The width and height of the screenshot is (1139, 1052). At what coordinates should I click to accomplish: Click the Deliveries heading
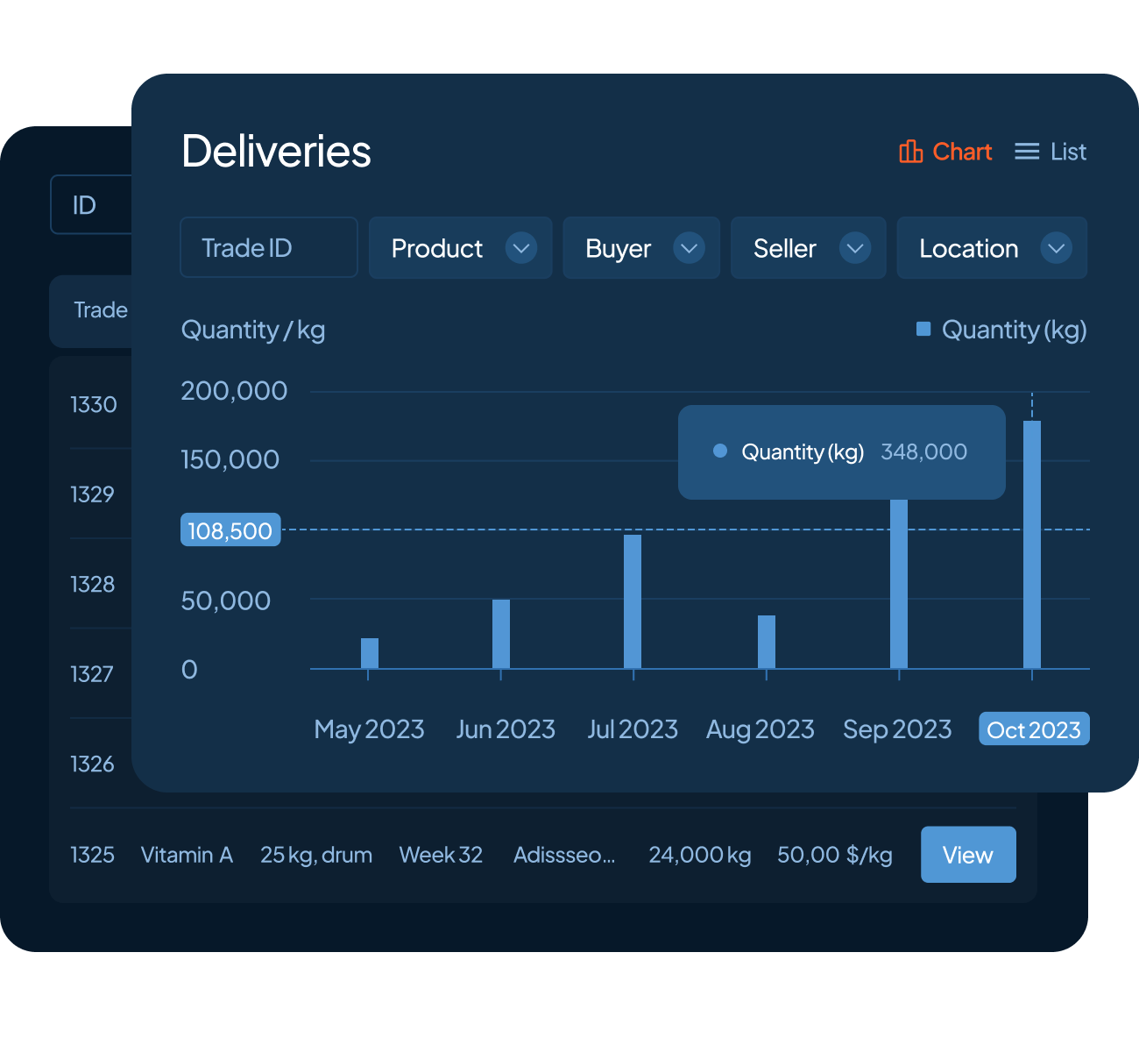coord(276,151)
